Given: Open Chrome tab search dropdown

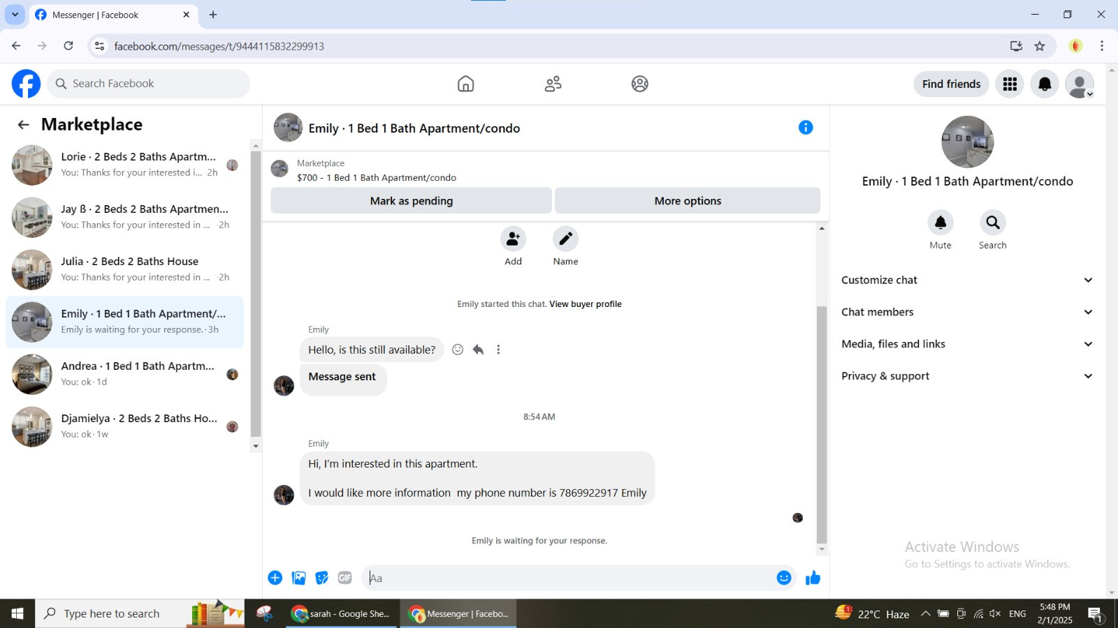Looking at the screenshot, I should 15,15.
